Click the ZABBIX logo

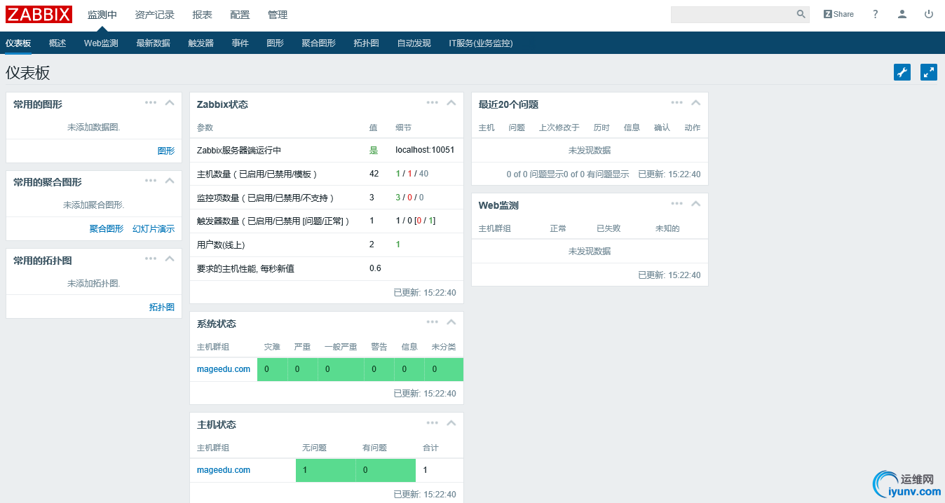[x=39, y=14]
